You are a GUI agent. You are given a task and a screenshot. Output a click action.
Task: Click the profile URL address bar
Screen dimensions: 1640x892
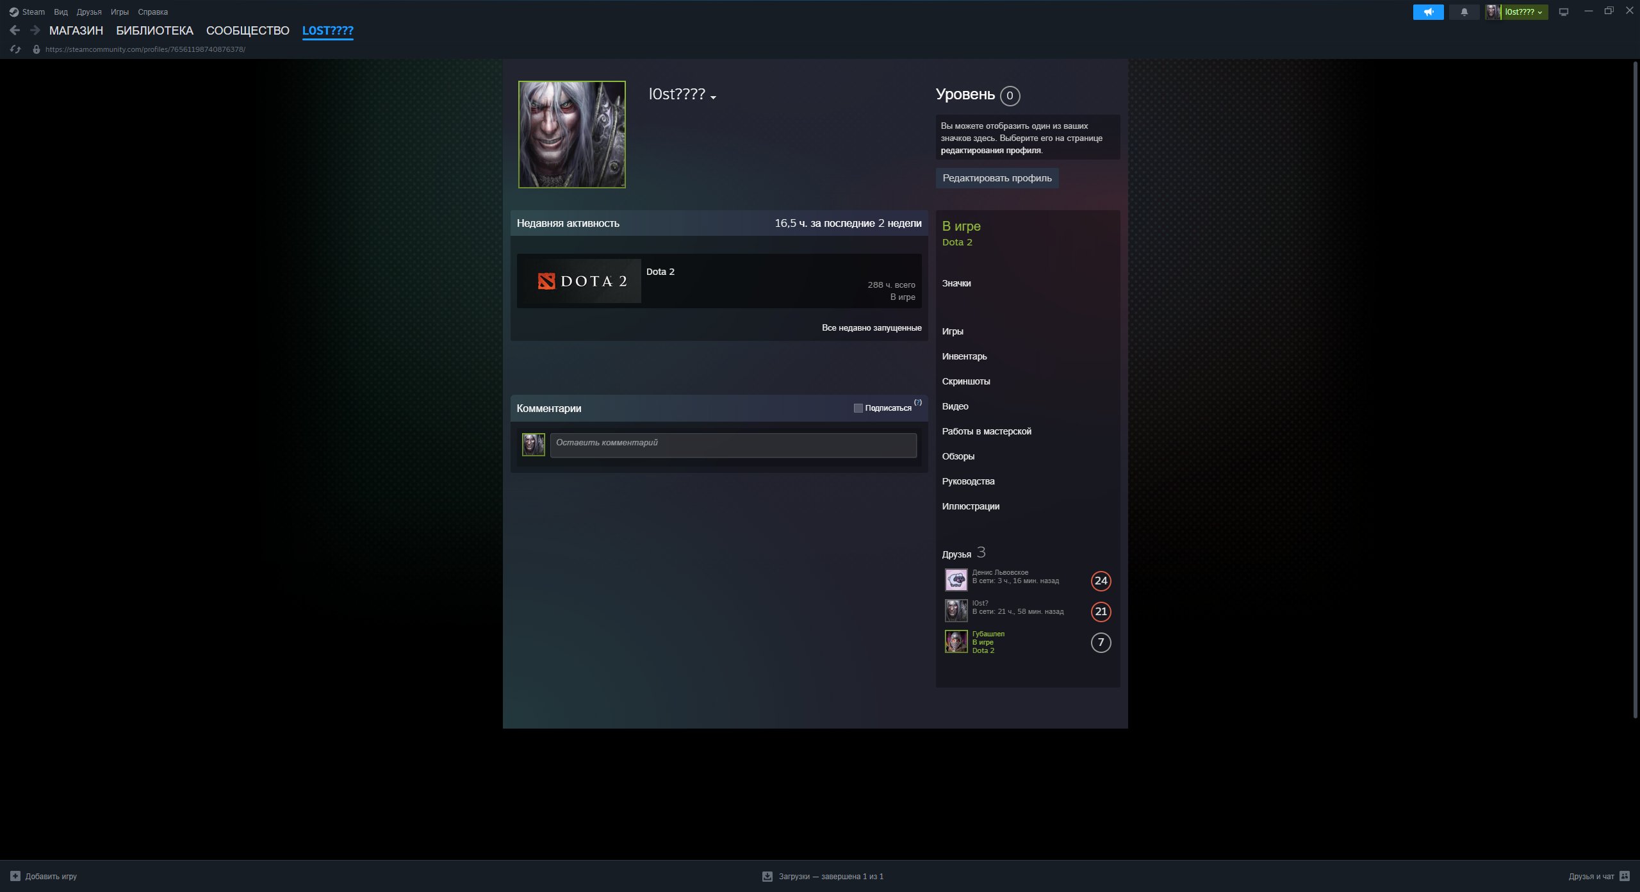(145, 49)
